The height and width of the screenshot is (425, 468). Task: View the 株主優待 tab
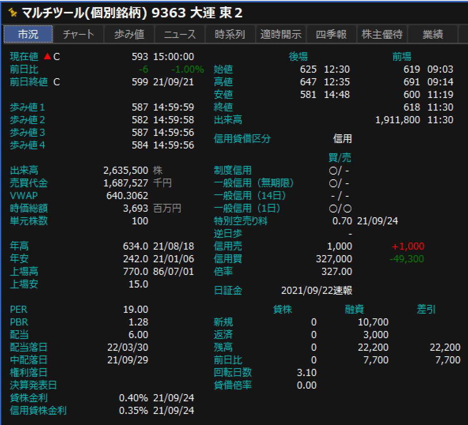coord(382,34)
